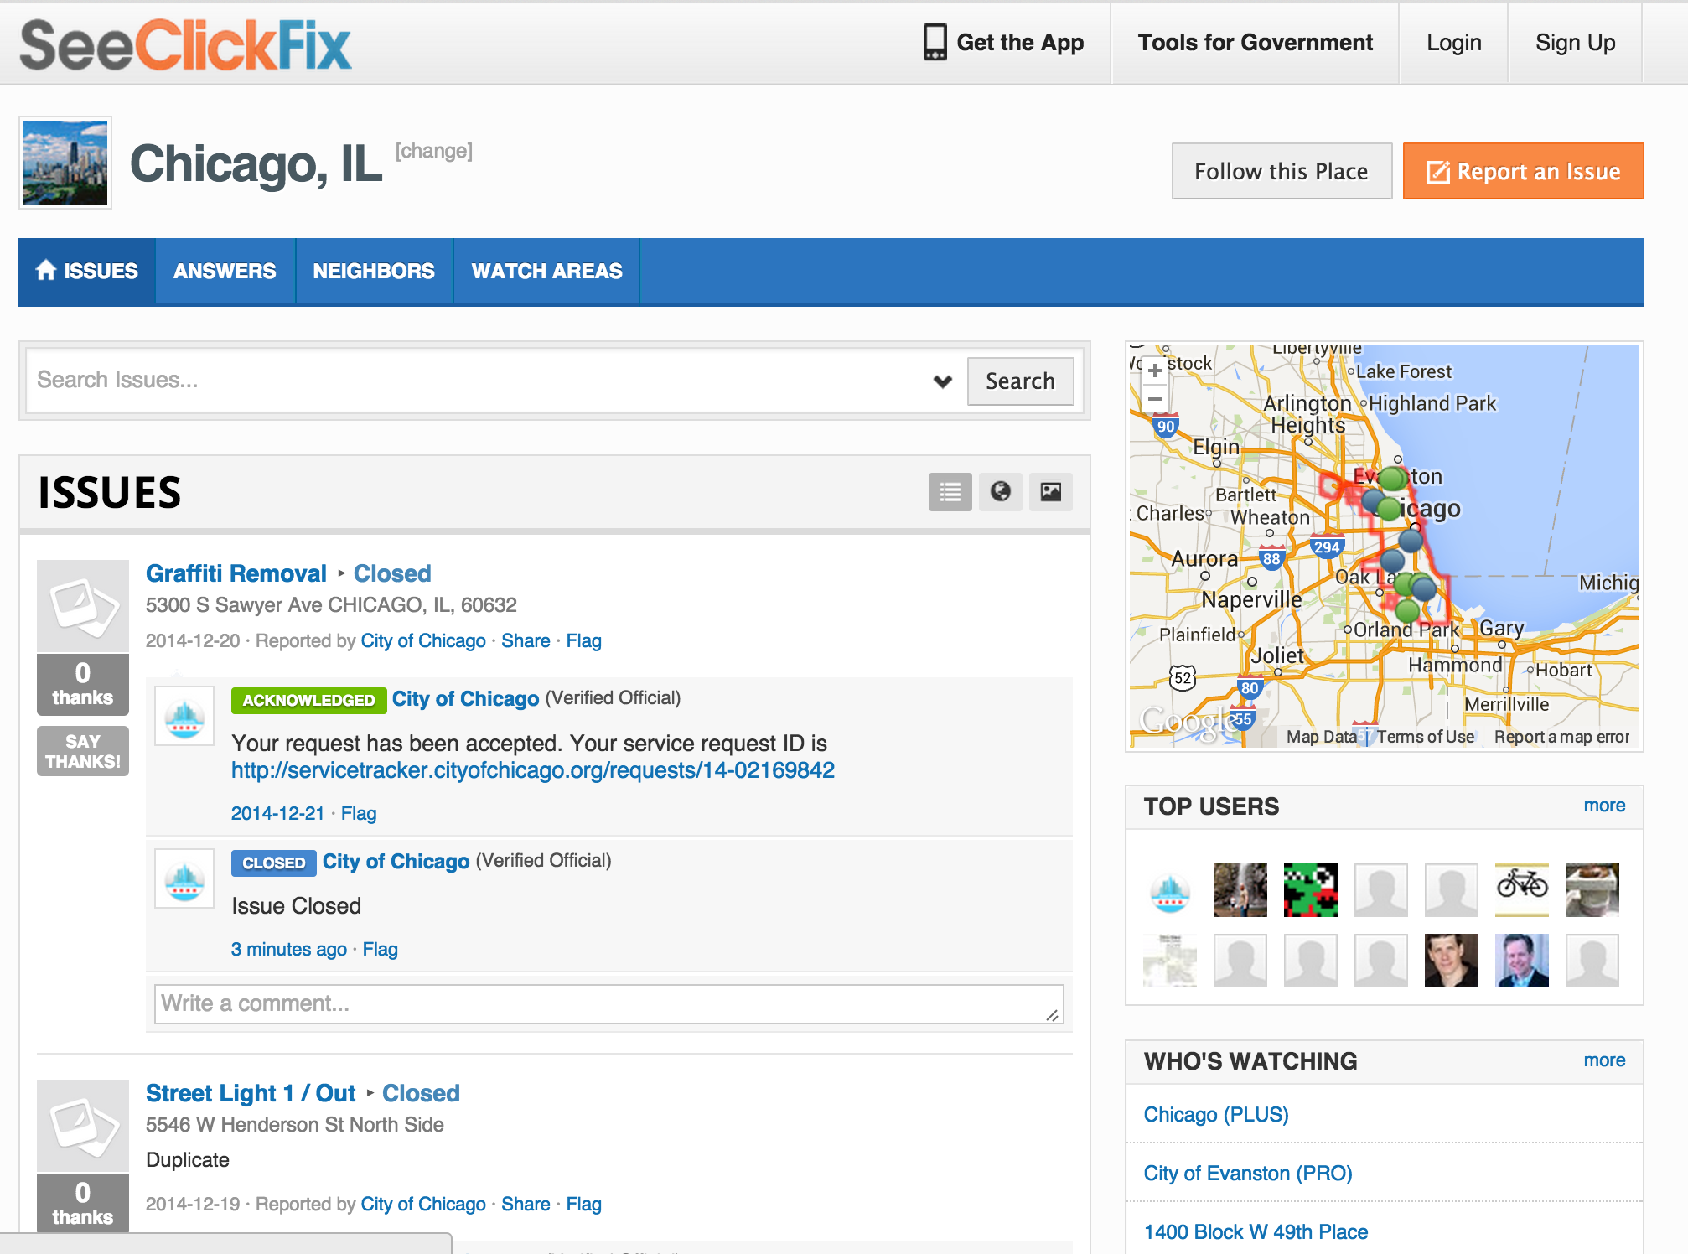Zoom out on the map with minus
1688x1254 pixels.
click(1154, 398)
